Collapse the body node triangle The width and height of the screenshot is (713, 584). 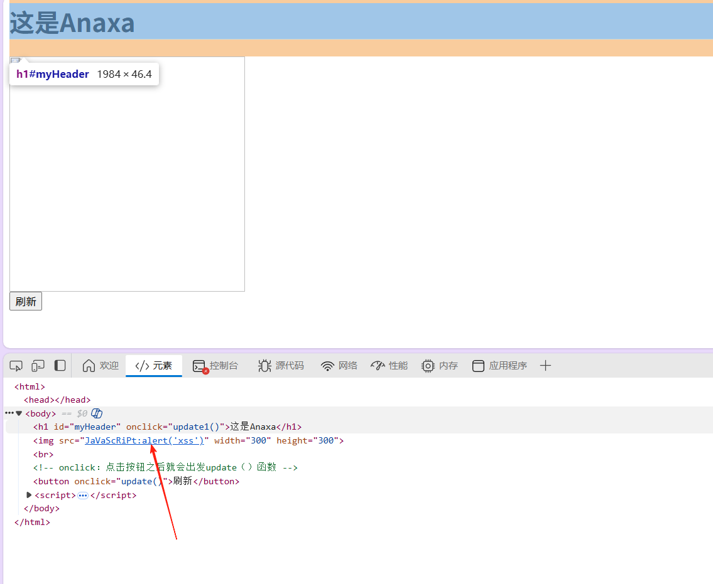pyautogui.click(x=19, y=413)
